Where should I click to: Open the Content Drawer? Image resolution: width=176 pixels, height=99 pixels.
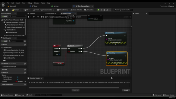pos(7,95)
